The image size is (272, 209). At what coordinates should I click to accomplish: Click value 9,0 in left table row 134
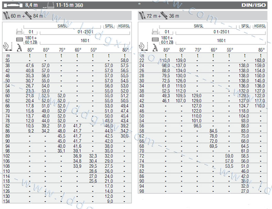pyautogui.click(x=110, y=201)
